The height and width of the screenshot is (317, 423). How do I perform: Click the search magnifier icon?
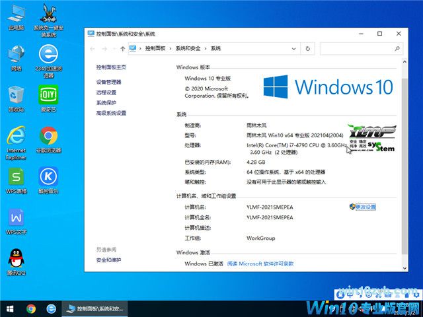click(x=397, y=49)
